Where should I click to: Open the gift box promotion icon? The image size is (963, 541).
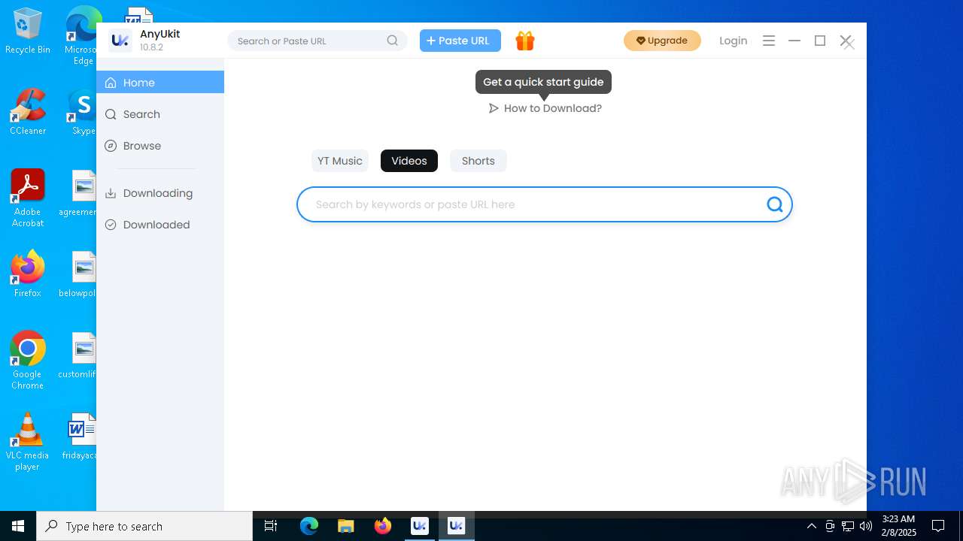point(525,41)
